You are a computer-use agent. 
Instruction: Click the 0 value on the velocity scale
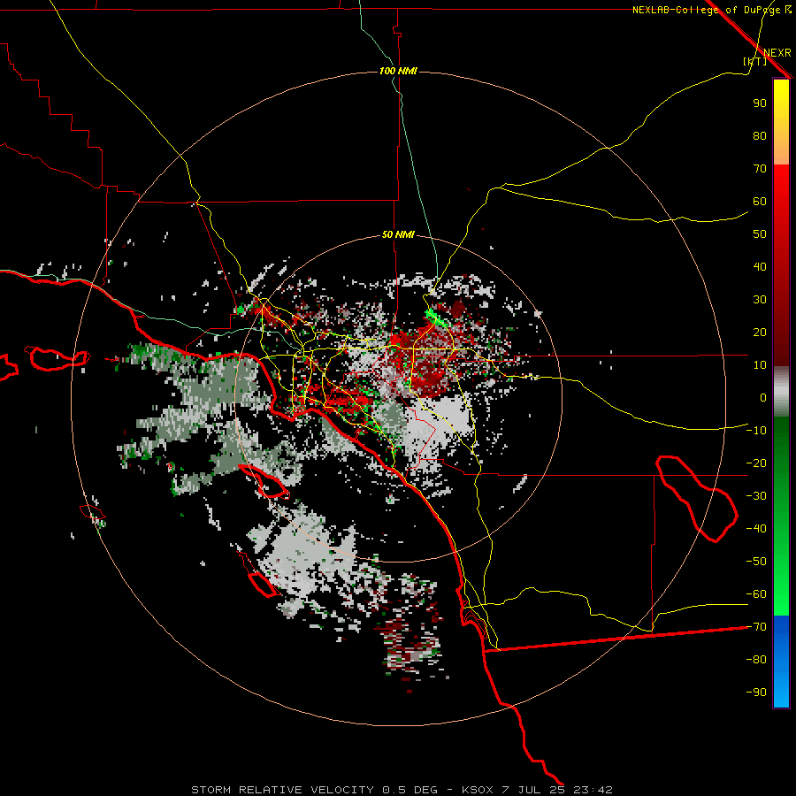coord(763,398)
